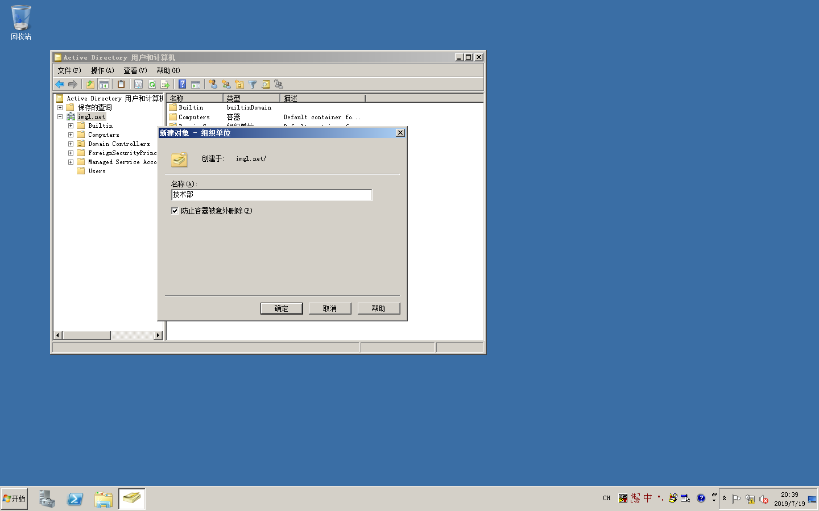Click the back arrow in toolbar
819x511 pixels.
click(x=60, y=85)
